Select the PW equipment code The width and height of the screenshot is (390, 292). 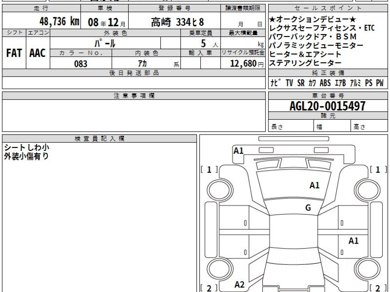coord(380,83)
